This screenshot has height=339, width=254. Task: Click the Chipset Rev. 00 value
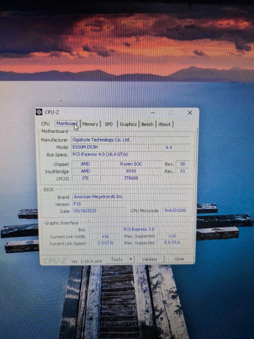click(x=183, y=164)
